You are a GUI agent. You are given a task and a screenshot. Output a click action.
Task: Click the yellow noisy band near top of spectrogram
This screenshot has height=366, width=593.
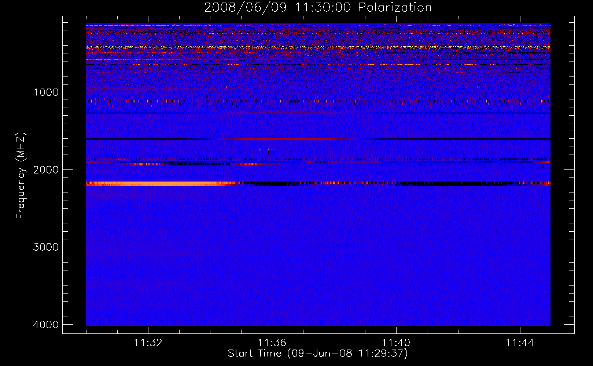click(x=318, y=47)
